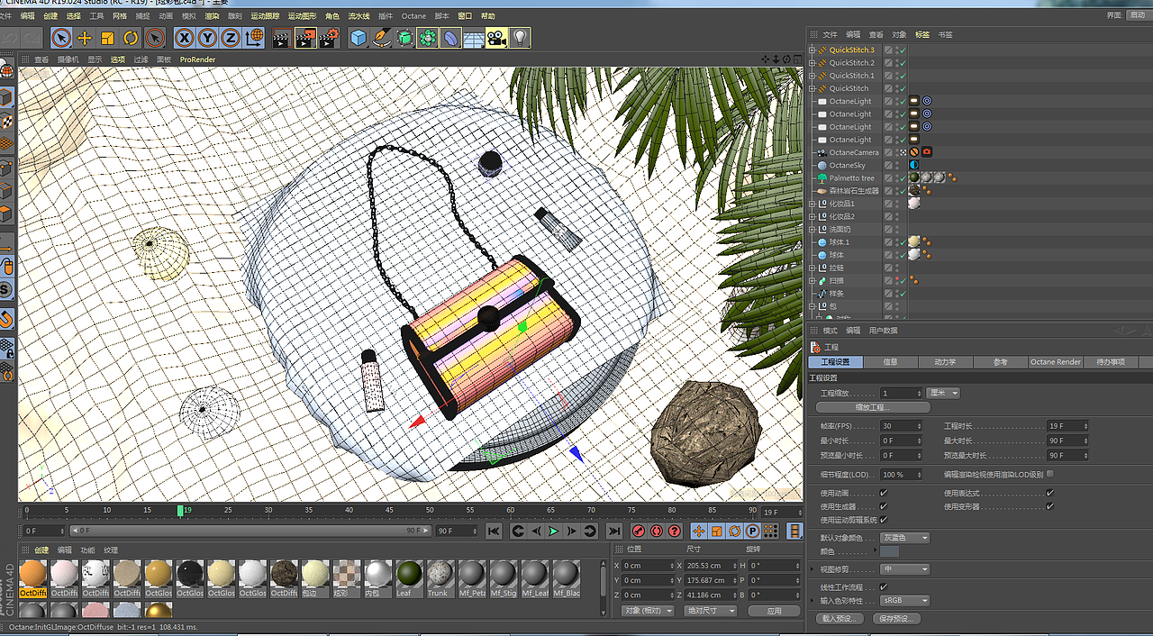Click the blue Bend deformer icon
The height and width of the screenshot is (636, 1153).
[451, 38]
